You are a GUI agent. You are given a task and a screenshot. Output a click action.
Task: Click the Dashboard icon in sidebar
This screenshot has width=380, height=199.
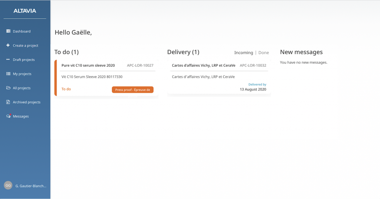pyautogui.click(x=8, y=31)
